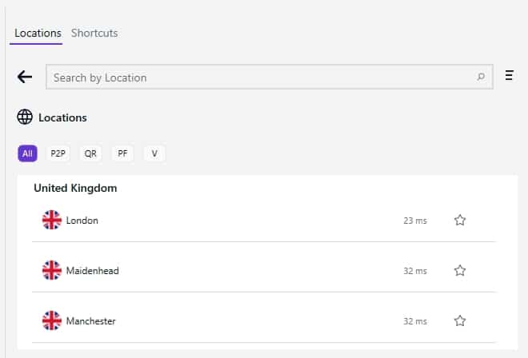Apply the PF filter chip

click(x=122, y=153)
